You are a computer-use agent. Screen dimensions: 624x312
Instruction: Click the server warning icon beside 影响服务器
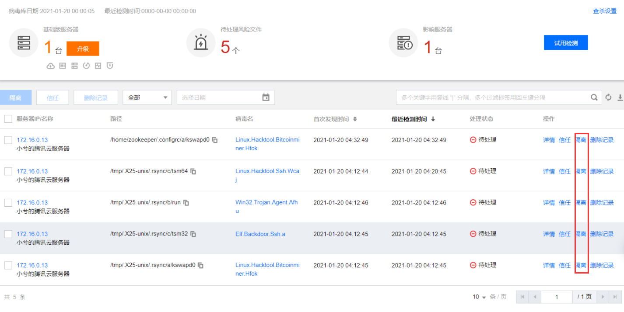coord(403,43)
